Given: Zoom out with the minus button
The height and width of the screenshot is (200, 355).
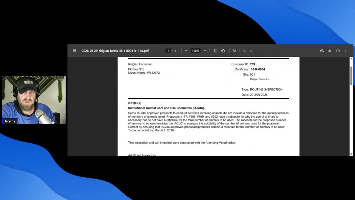Looking at the screenshot, I should [x=186, y=51].
